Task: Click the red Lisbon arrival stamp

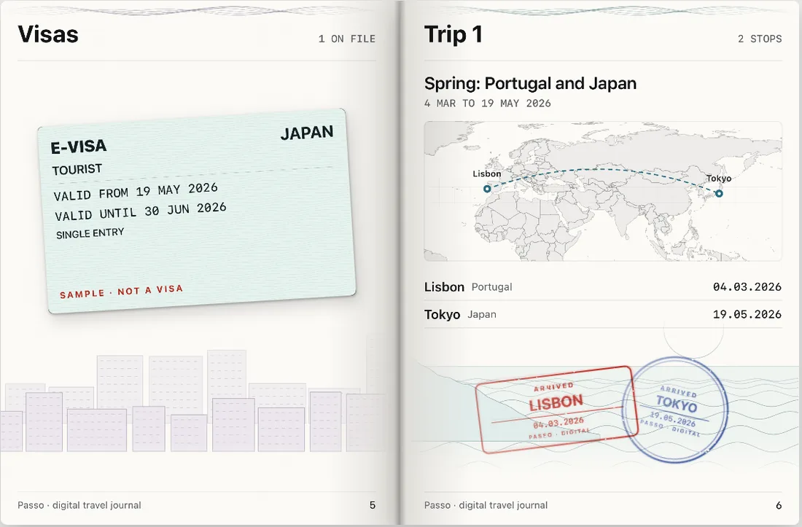Action: 556,410
